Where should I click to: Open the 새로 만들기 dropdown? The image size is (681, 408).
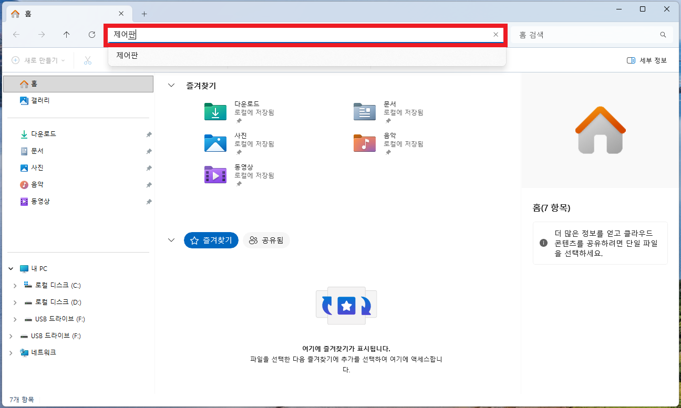(38, 60)
